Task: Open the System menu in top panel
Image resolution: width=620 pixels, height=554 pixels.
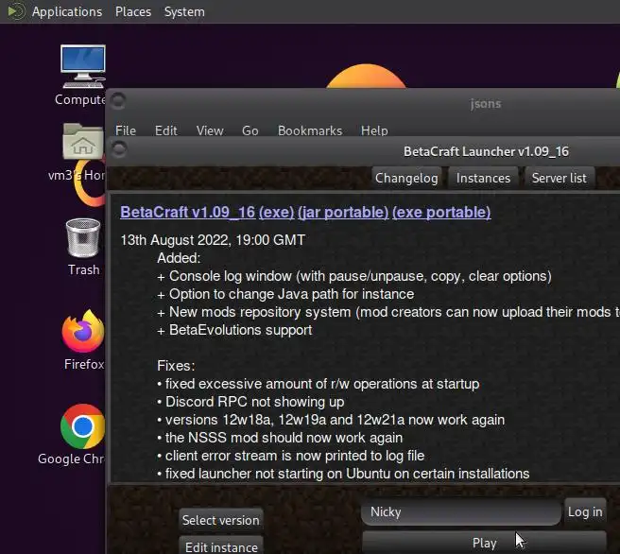Action: [184, 12]
